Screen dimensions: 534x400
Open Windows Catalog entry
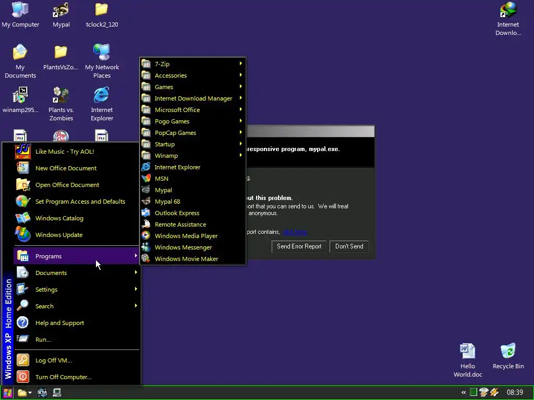point(76,218)
